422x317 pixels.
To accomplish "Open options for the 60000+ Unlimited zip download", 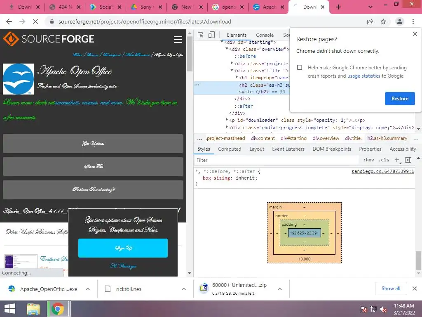I will click(x=280, y=289).
